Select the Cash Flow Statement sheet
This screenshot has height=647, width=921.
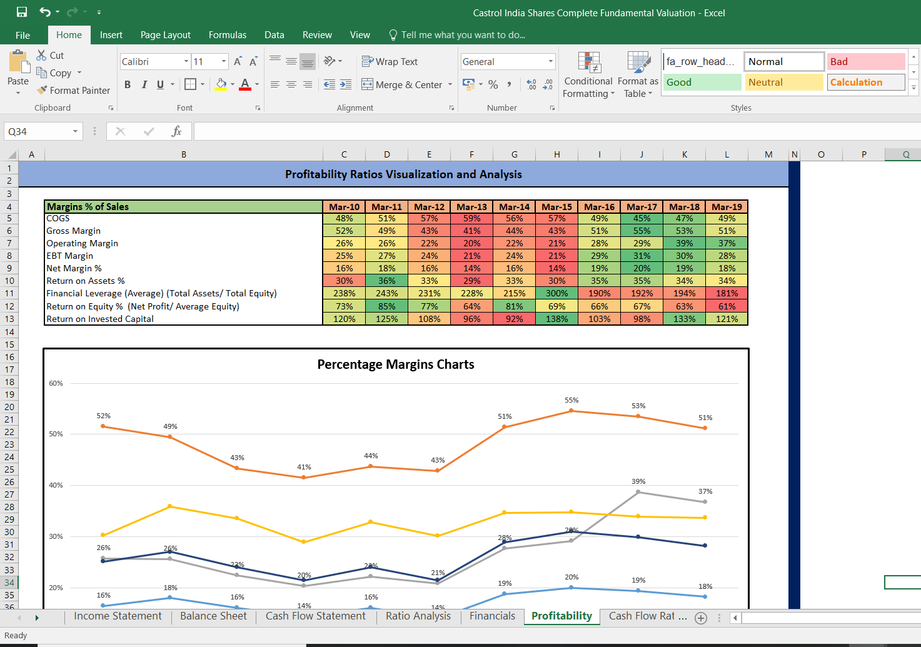315,616
